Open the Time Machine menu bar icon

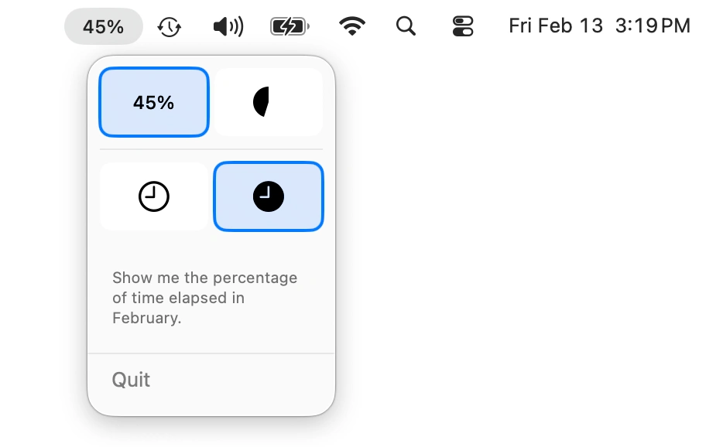tap(169, 26)
